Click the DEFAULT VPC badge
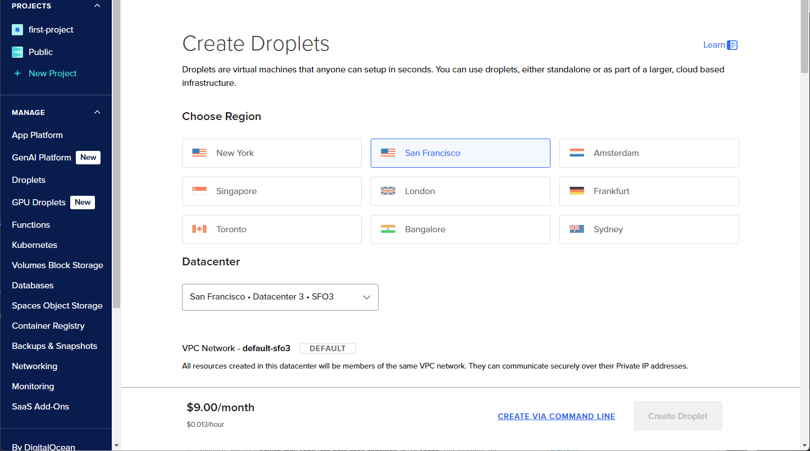 pyautogui.click(x=327, y=348)
